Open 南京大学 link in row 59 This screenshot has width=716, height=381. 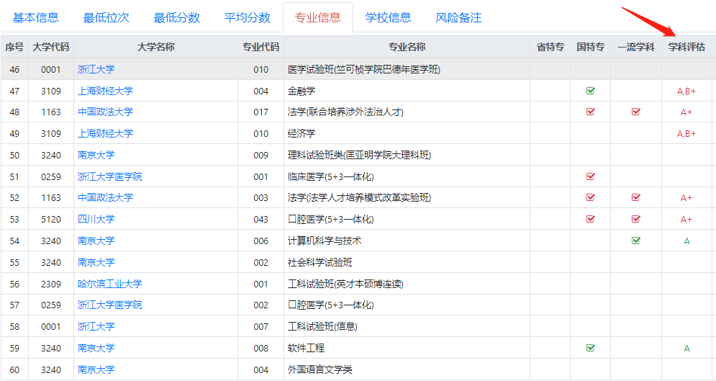click(96, 348)
